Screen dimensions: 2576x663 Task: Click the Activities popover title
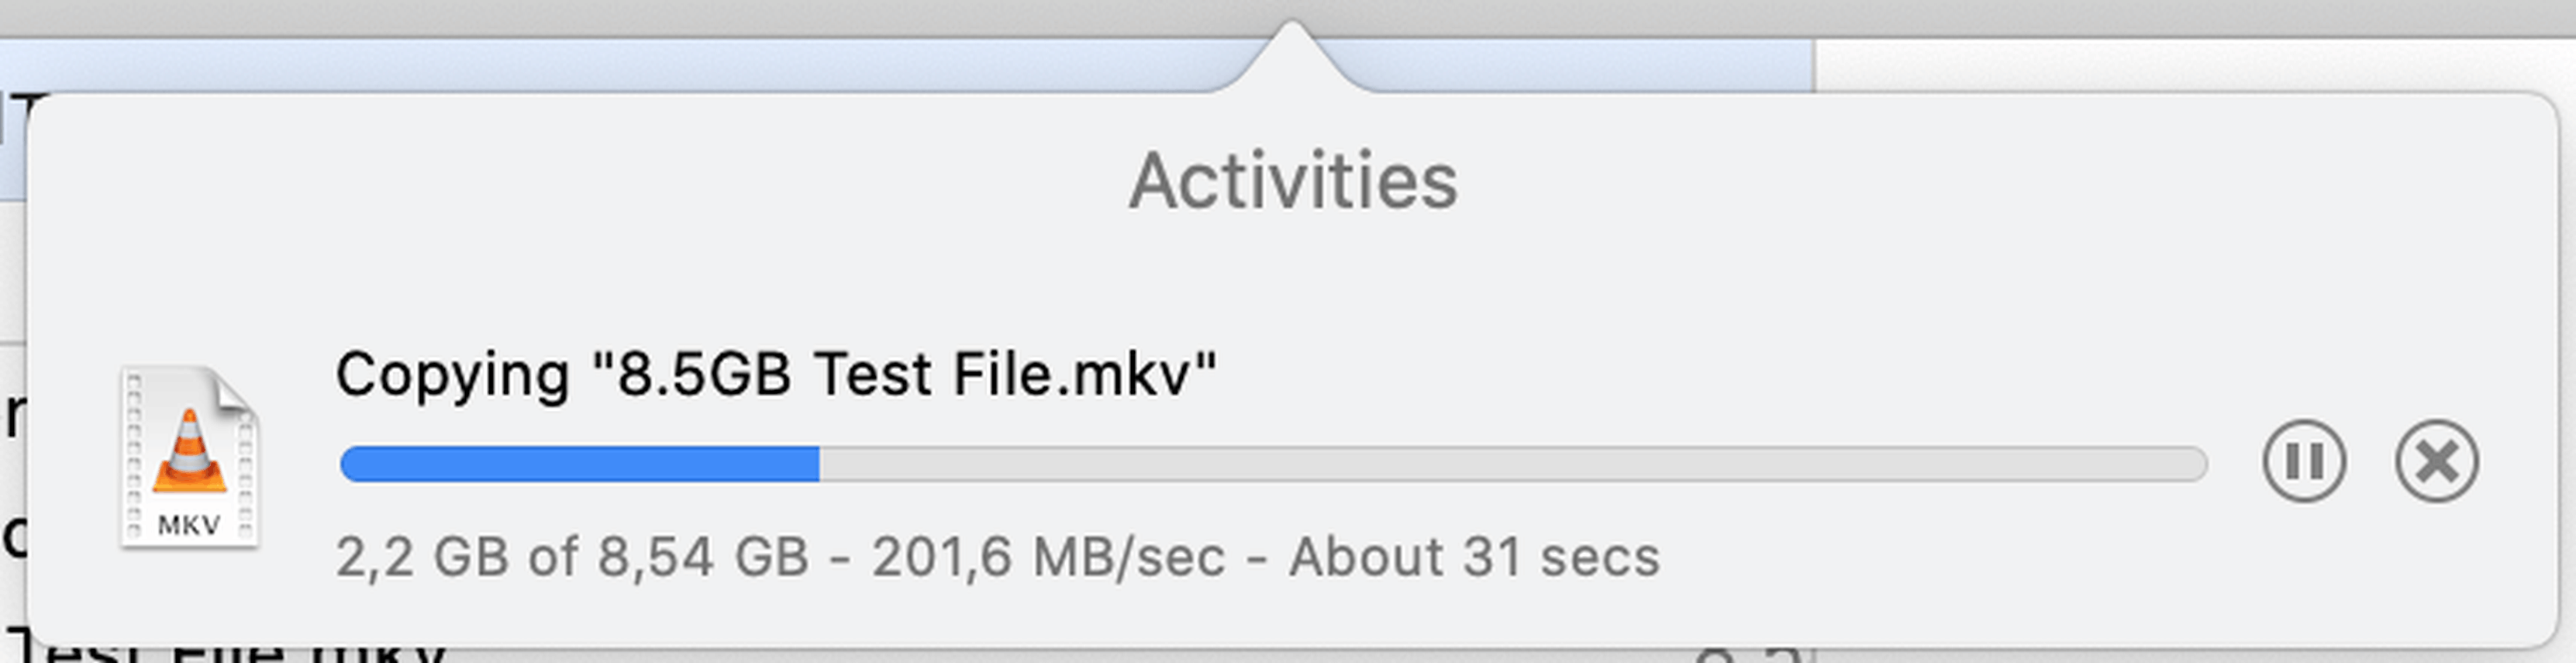coord(1292,181)
